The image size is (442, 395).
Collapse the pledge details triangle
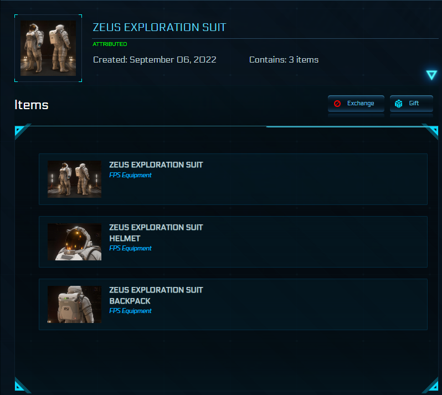431,75
